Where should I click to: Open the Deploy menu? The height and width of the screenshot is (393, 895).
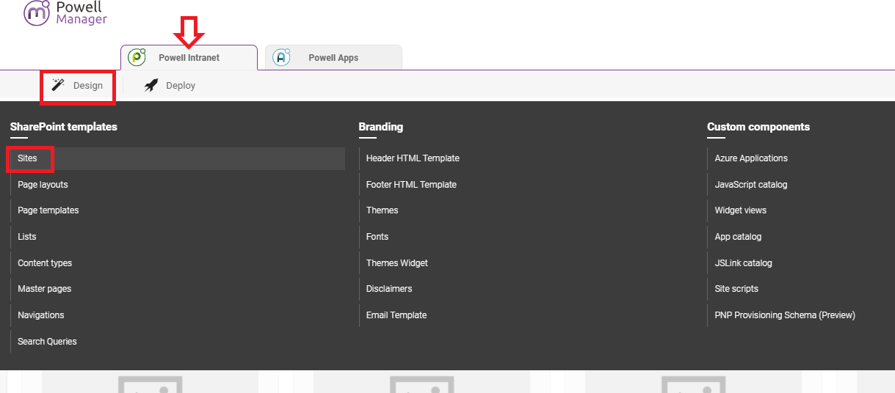[170, 86]
